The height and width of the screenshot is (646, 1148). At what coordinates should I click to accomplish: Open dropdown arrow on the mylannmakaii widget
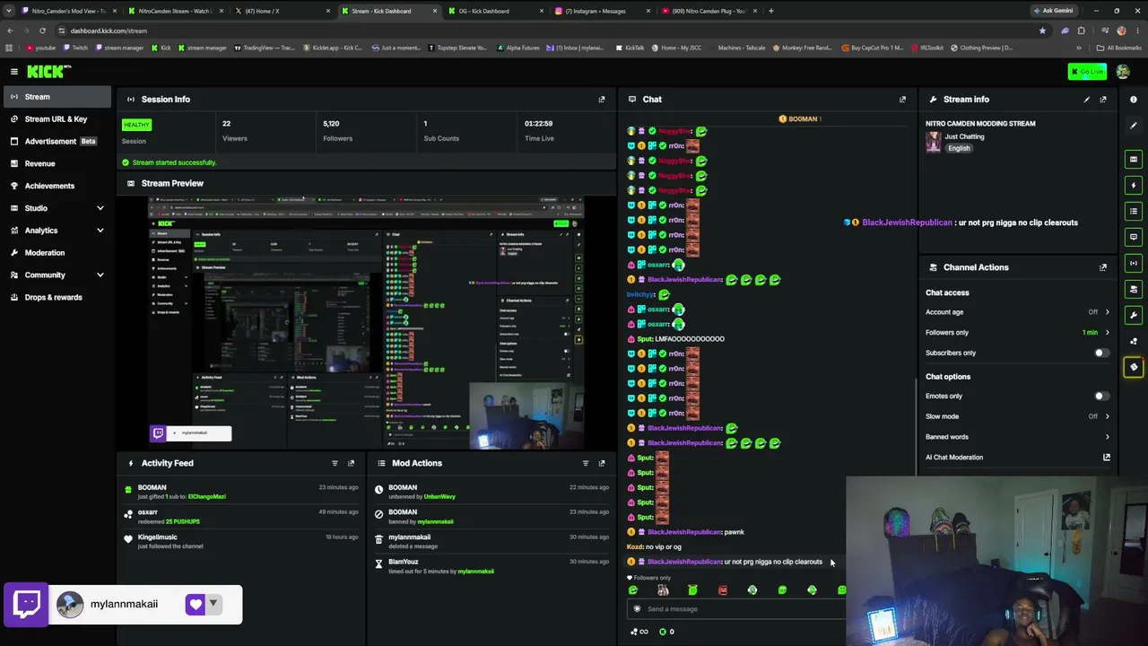pyautogui.click(x=213, y=604)
